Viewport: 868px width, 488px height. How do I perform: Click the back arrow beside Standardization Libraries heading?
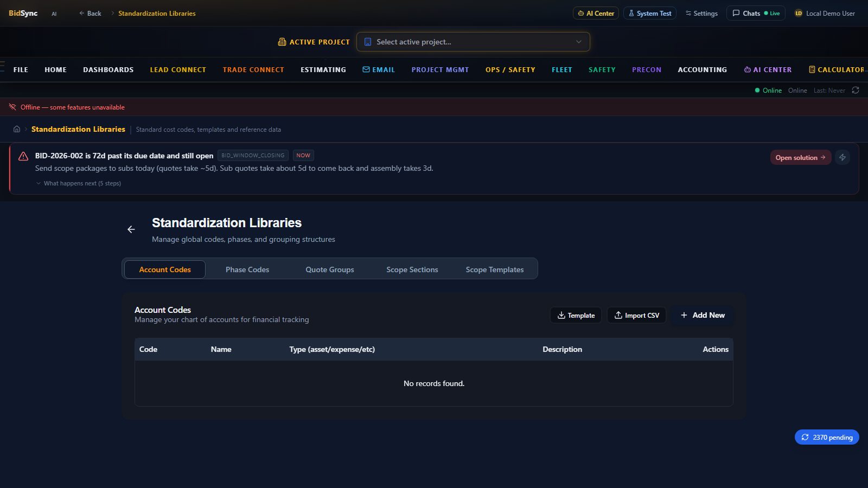pyautogui.click(x=131, y=229)
